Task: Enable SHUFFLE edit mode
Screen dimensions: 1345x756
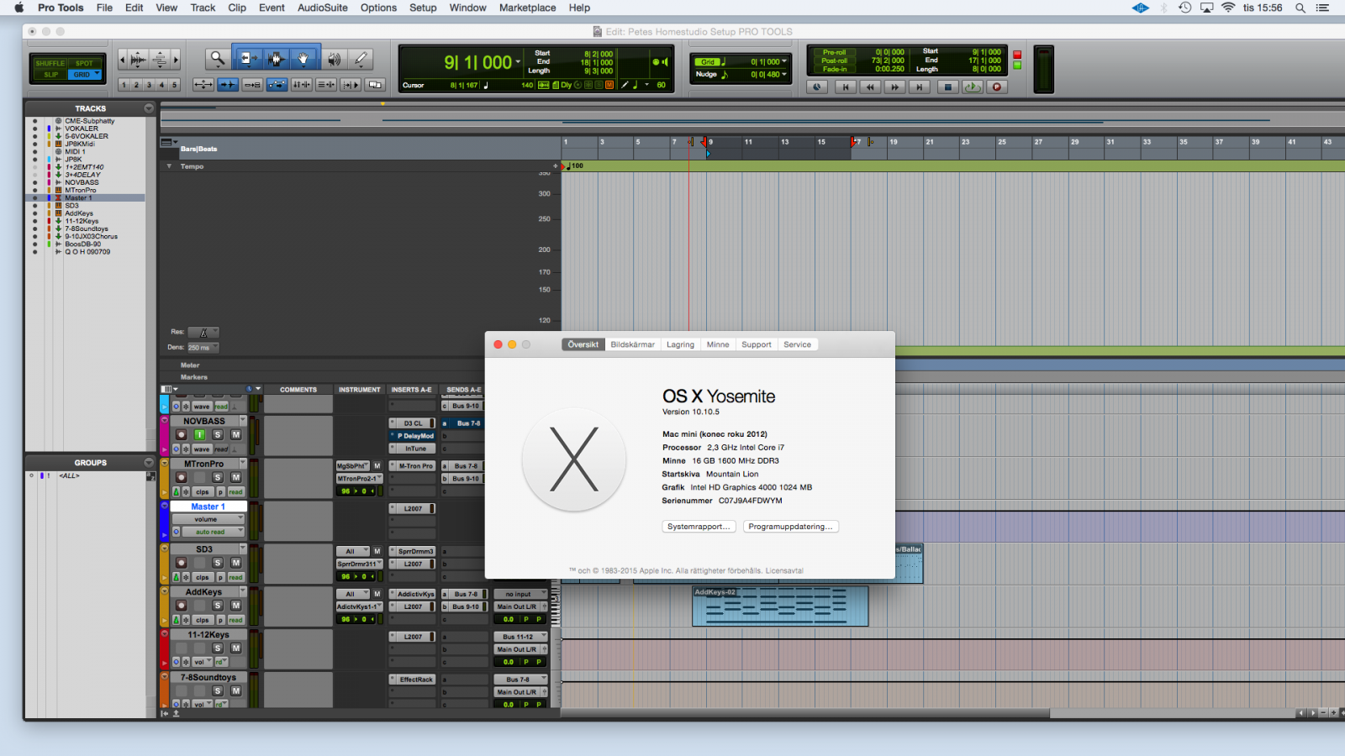Action: point(50,63)
